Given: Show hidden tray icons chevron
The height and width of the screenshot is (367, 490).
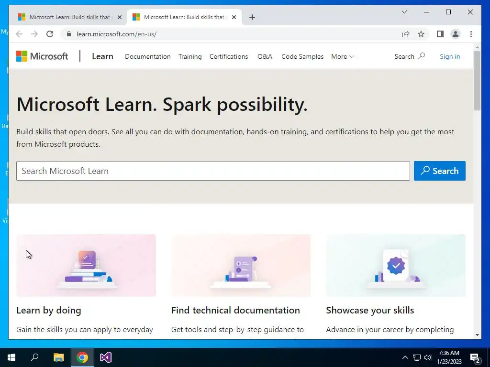Looking at the screenshot, I should [x=405, y=357].
